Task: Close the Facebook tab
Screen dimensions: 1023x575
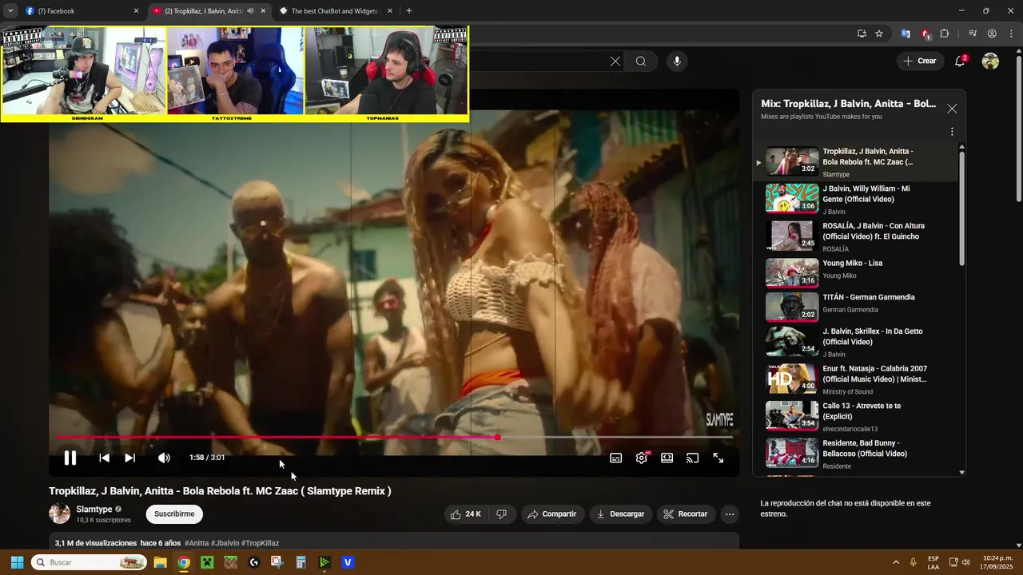Action: click(136, 11)
